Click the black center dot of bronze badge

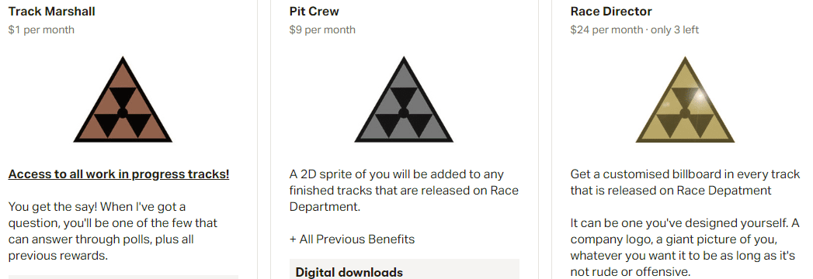123,113
